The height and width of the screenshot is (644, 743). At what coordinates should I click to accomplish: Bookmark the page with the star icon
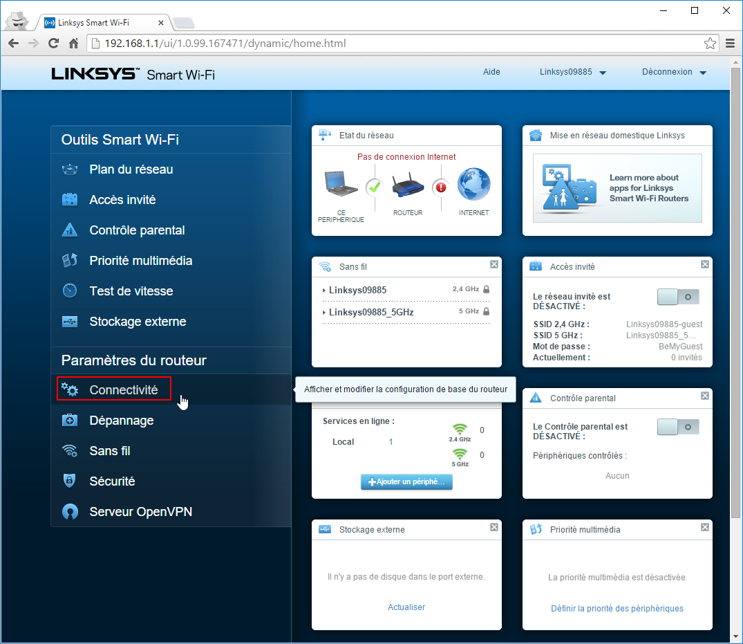coord(710,44)
